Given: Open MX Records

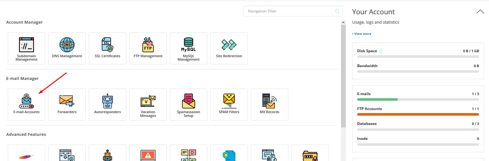Looking at the screenshot, I should pyautogui.click(x=270, y=104).
